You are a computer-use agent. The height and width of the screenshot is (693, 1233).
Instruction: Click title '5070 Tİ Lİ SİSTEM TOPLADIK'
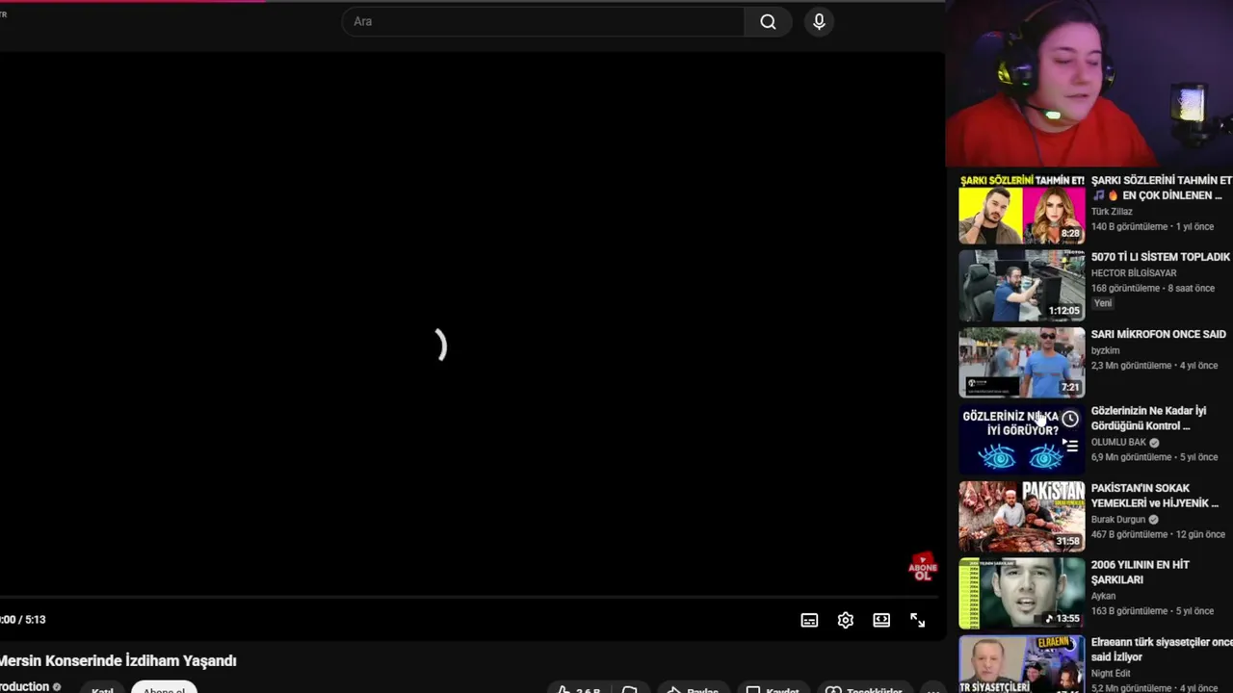[1161, 257]
